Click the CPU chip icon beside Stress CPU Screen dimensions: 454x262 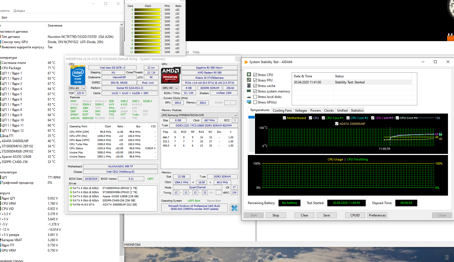click(249, 75)
